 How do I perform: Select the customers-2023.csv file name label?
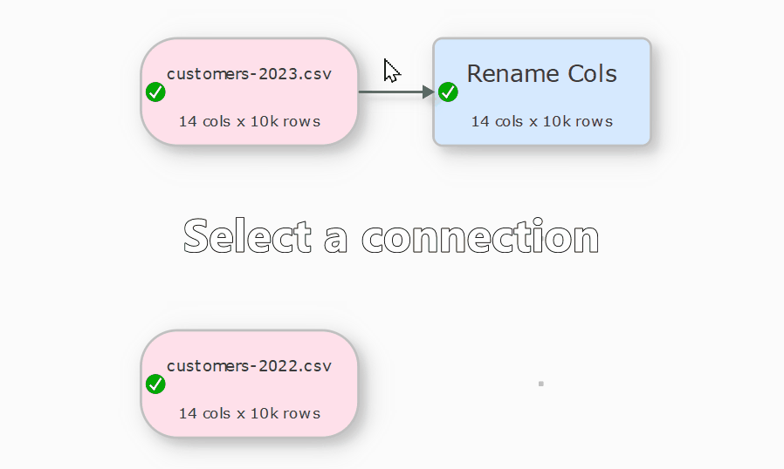pyautogui.click(x=249, y=74)
